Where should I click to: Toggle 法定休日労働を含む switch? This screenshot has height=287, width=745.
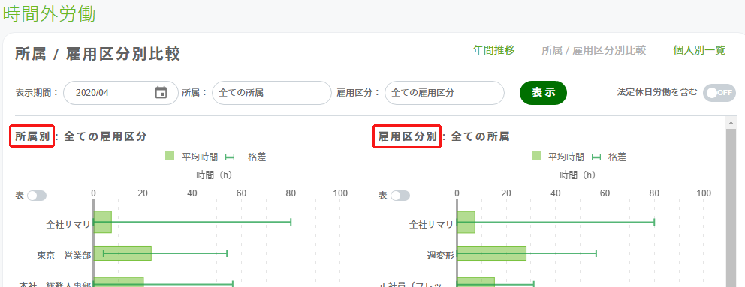coord(719,92)
